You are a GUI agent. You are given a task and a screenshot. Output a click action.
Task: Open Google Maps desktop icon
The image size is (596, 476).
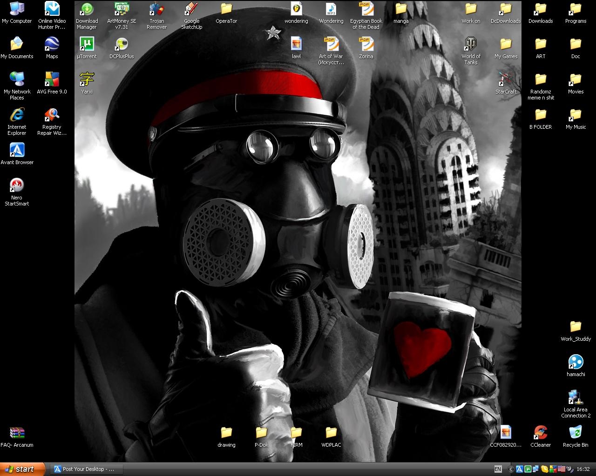[52, 48]
